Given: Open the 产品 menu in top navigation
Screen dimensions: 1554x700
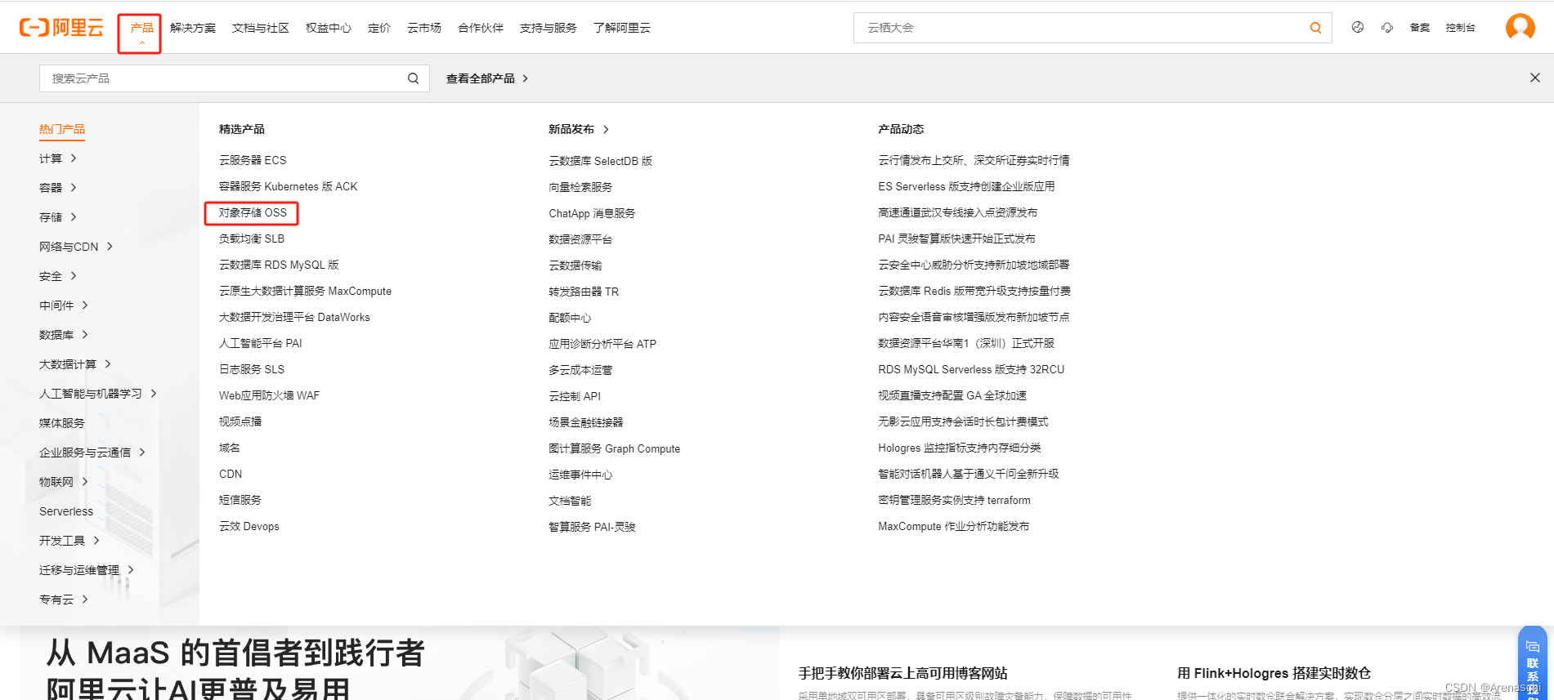Looking at the screenshot, I should pos(142,28).
